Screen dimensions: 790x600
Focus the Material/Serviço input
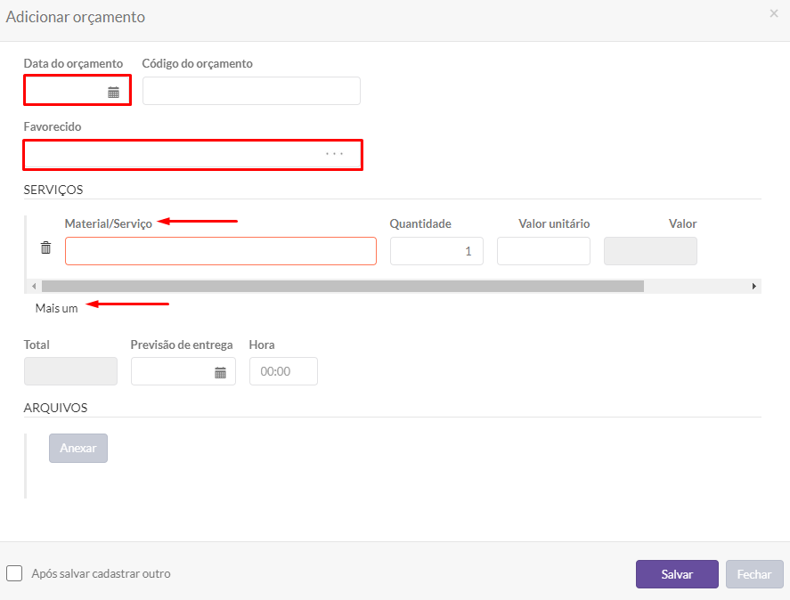pyautogui.click(x=221, y=251)
